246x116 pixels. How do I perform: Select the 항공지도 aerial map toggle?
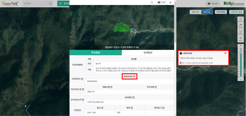point(207,12)
